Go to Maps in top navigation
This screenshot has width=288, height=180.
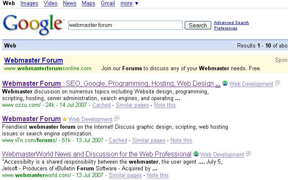(88, 3)
